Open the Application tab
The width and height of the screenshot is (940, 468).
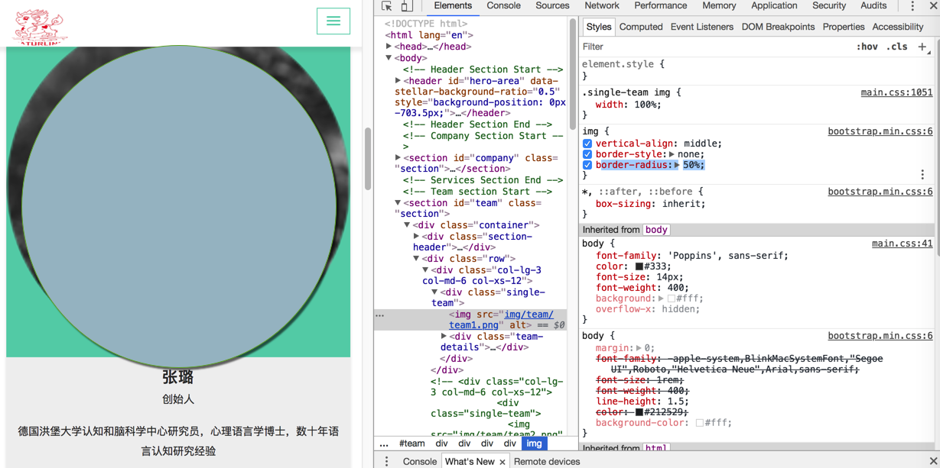pyautogui.click(x=774, y=6)
